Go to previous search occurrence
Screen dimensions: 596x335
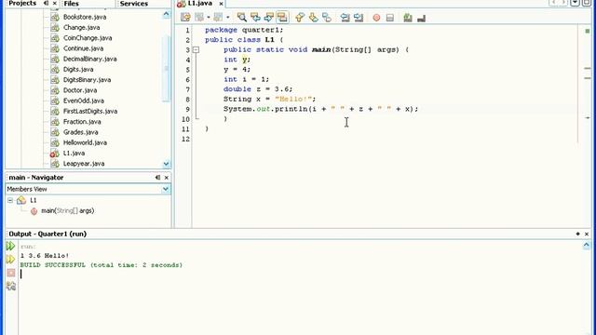tap(255, 17)
